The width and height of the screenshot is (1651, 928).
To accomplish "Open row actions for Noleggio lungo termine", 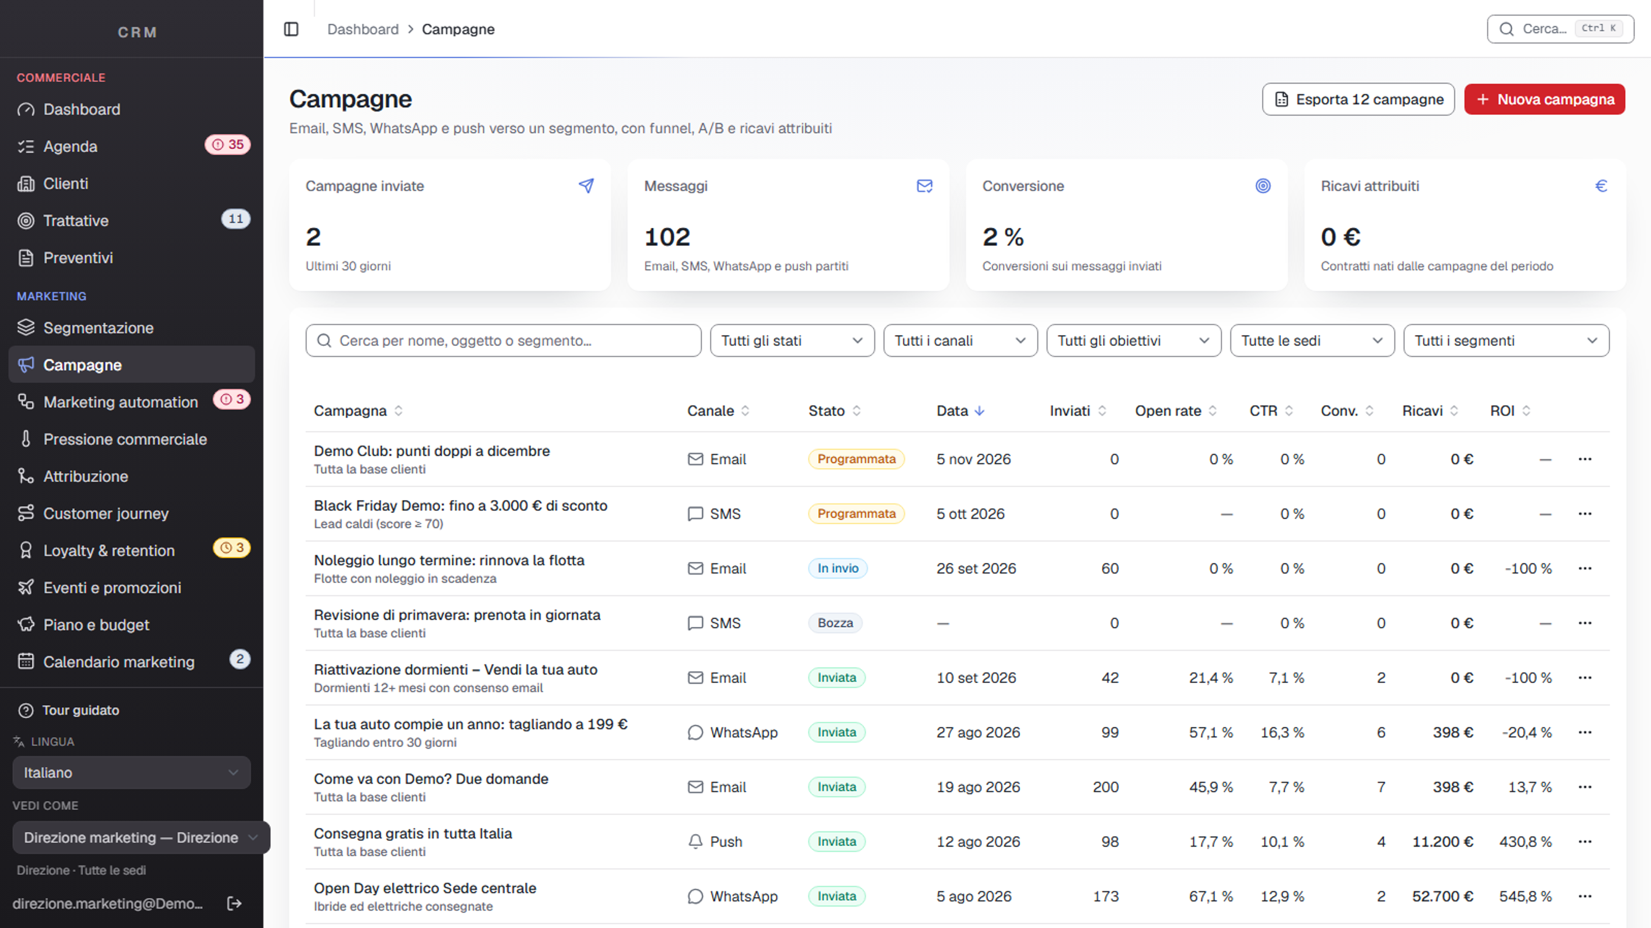I will point(1585,568).
